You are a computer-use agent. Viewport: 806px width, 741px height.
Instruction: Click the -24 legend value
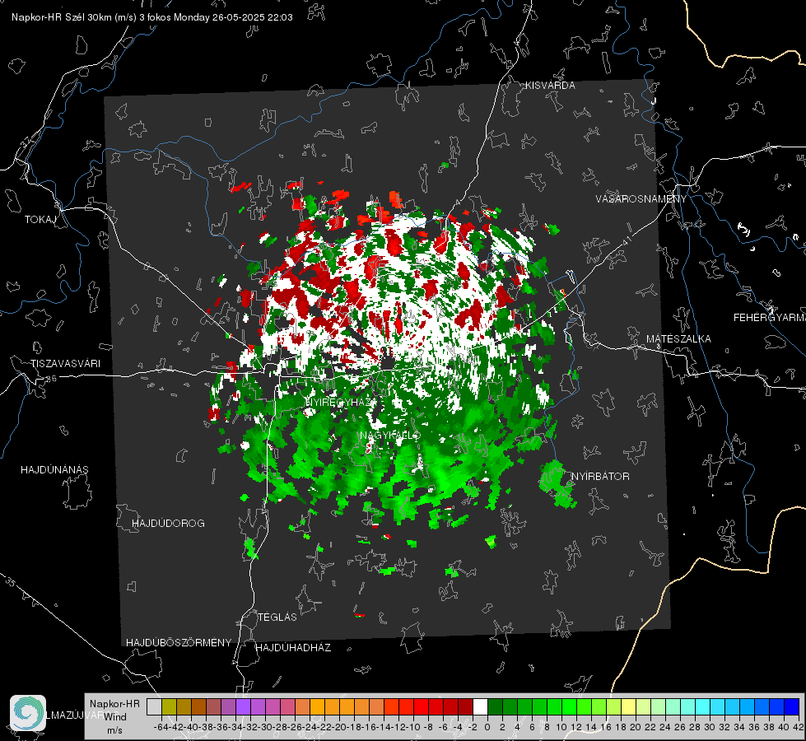coord(310,727)
